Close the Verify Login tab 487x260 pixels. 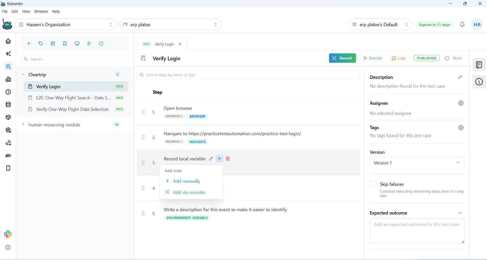click(x=180, y=44)
